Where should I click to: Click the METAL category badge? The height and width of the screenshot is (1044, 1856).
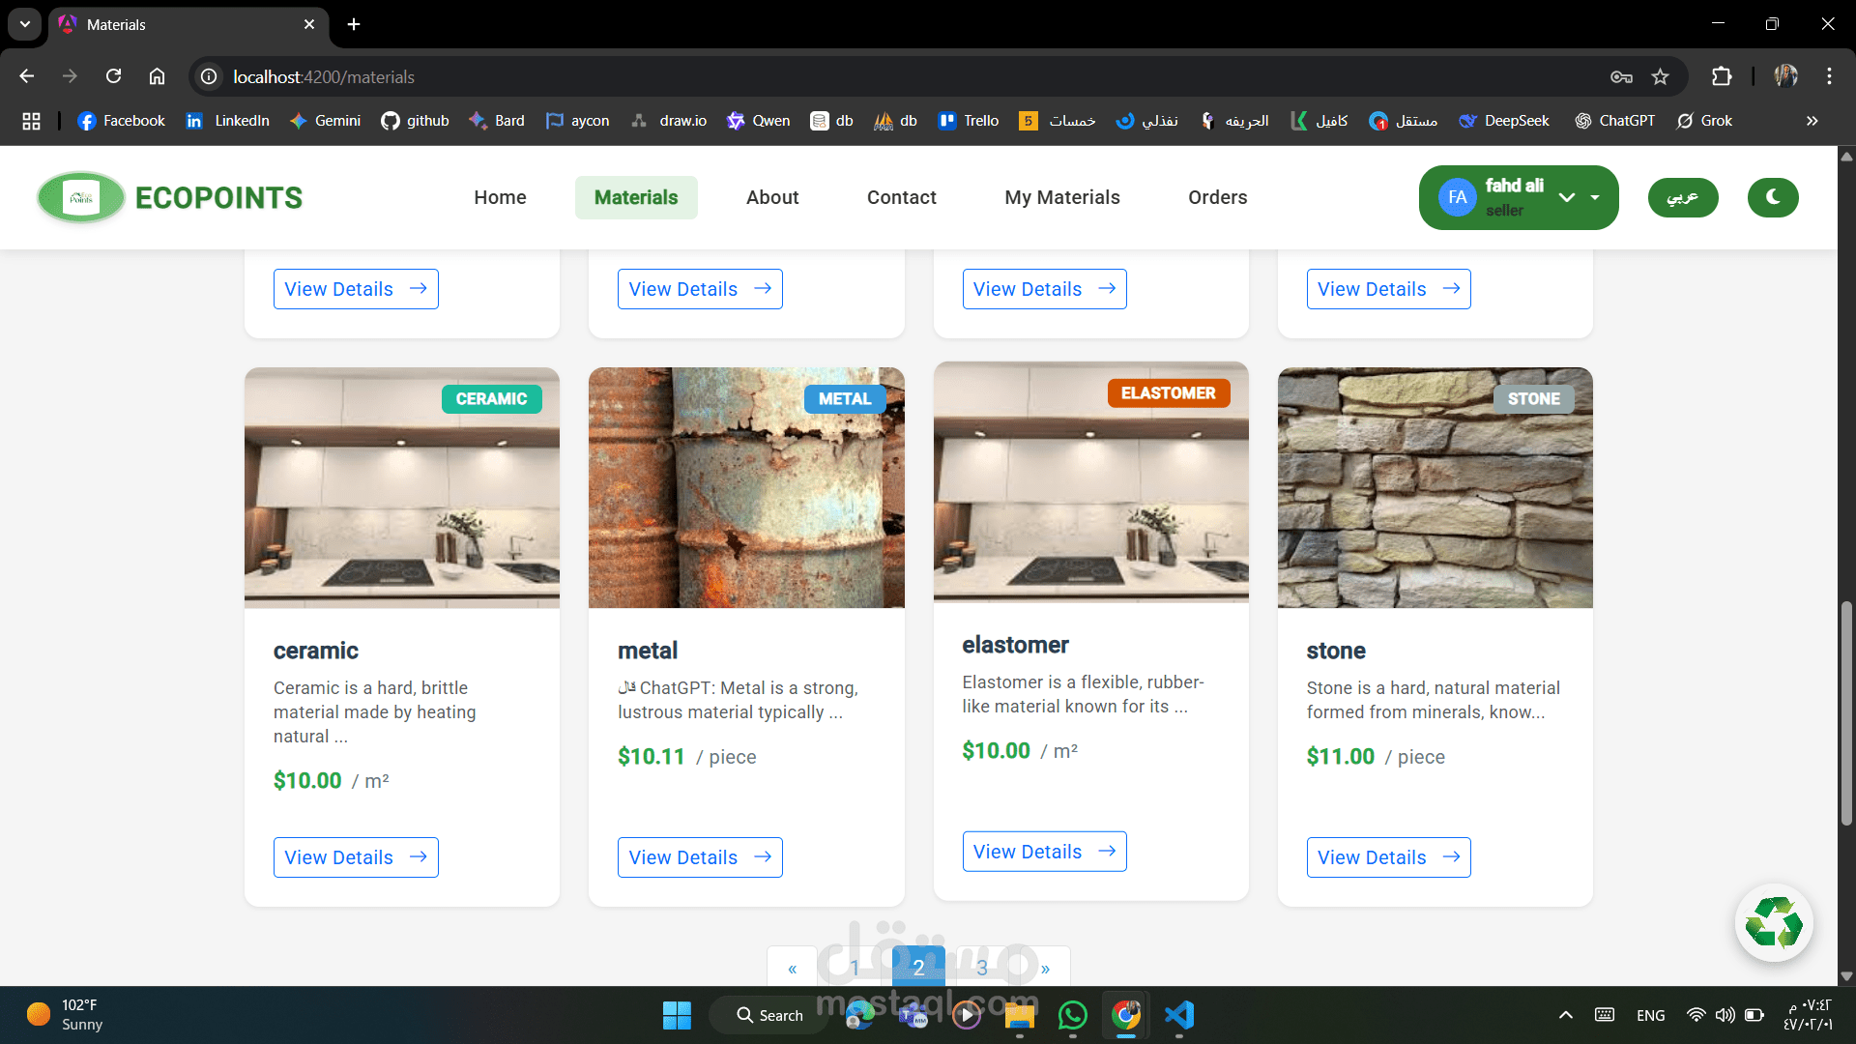coord(845,399)
